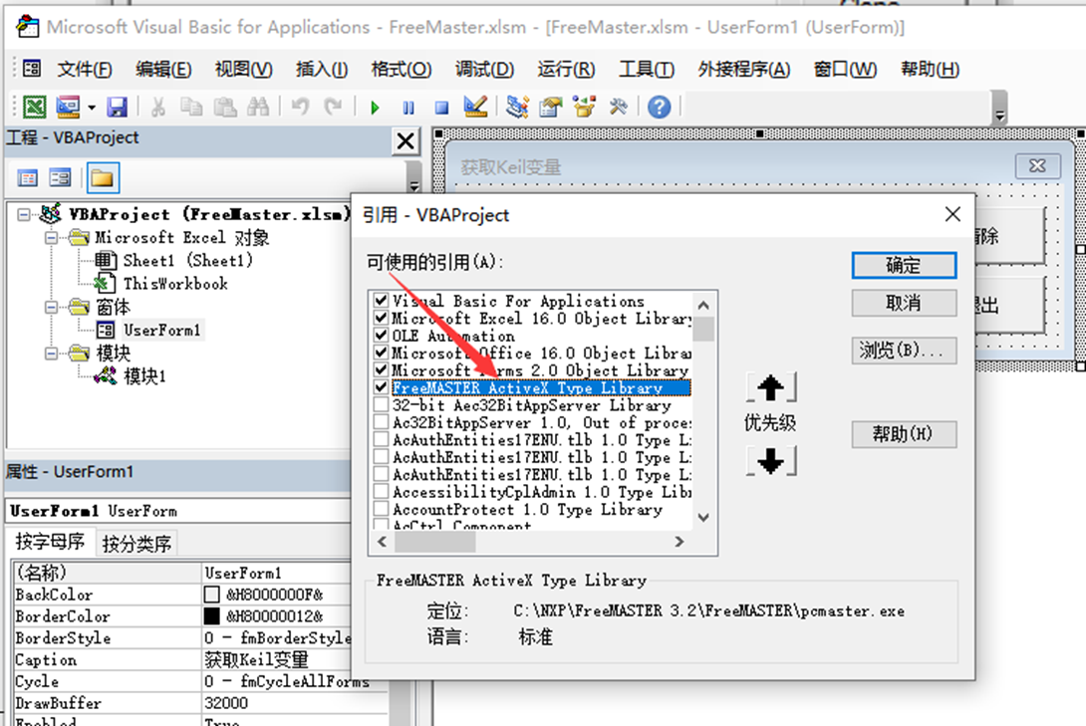Close the 工程 - VBAProject panel

point(406,141)
